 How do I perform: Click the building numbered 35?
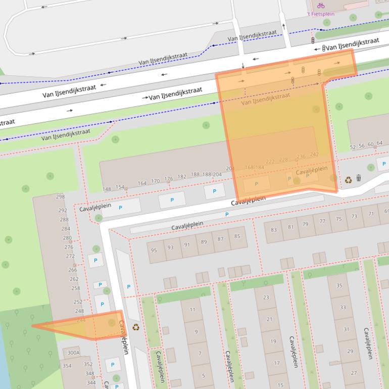click(x=339, y=286)
